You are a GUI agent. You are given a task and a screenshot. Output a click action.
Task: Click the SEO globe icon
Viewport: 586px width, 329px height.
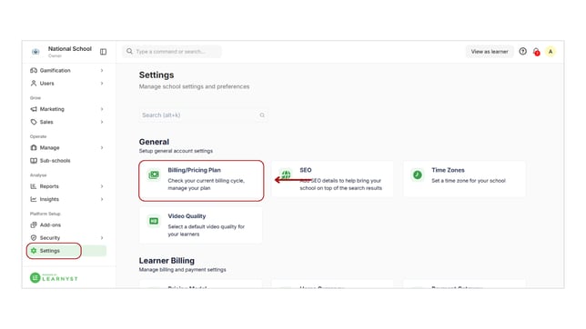coord(286,174)
